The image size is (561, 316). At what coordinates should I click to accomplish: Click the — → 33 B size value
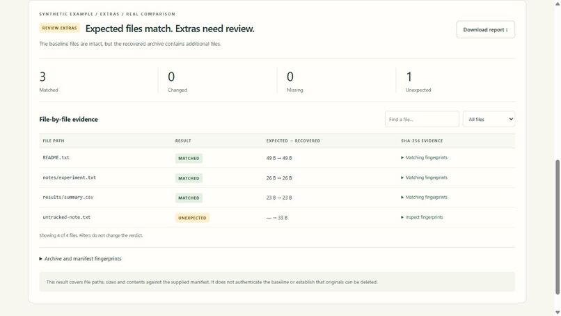(x=277, y=218)
